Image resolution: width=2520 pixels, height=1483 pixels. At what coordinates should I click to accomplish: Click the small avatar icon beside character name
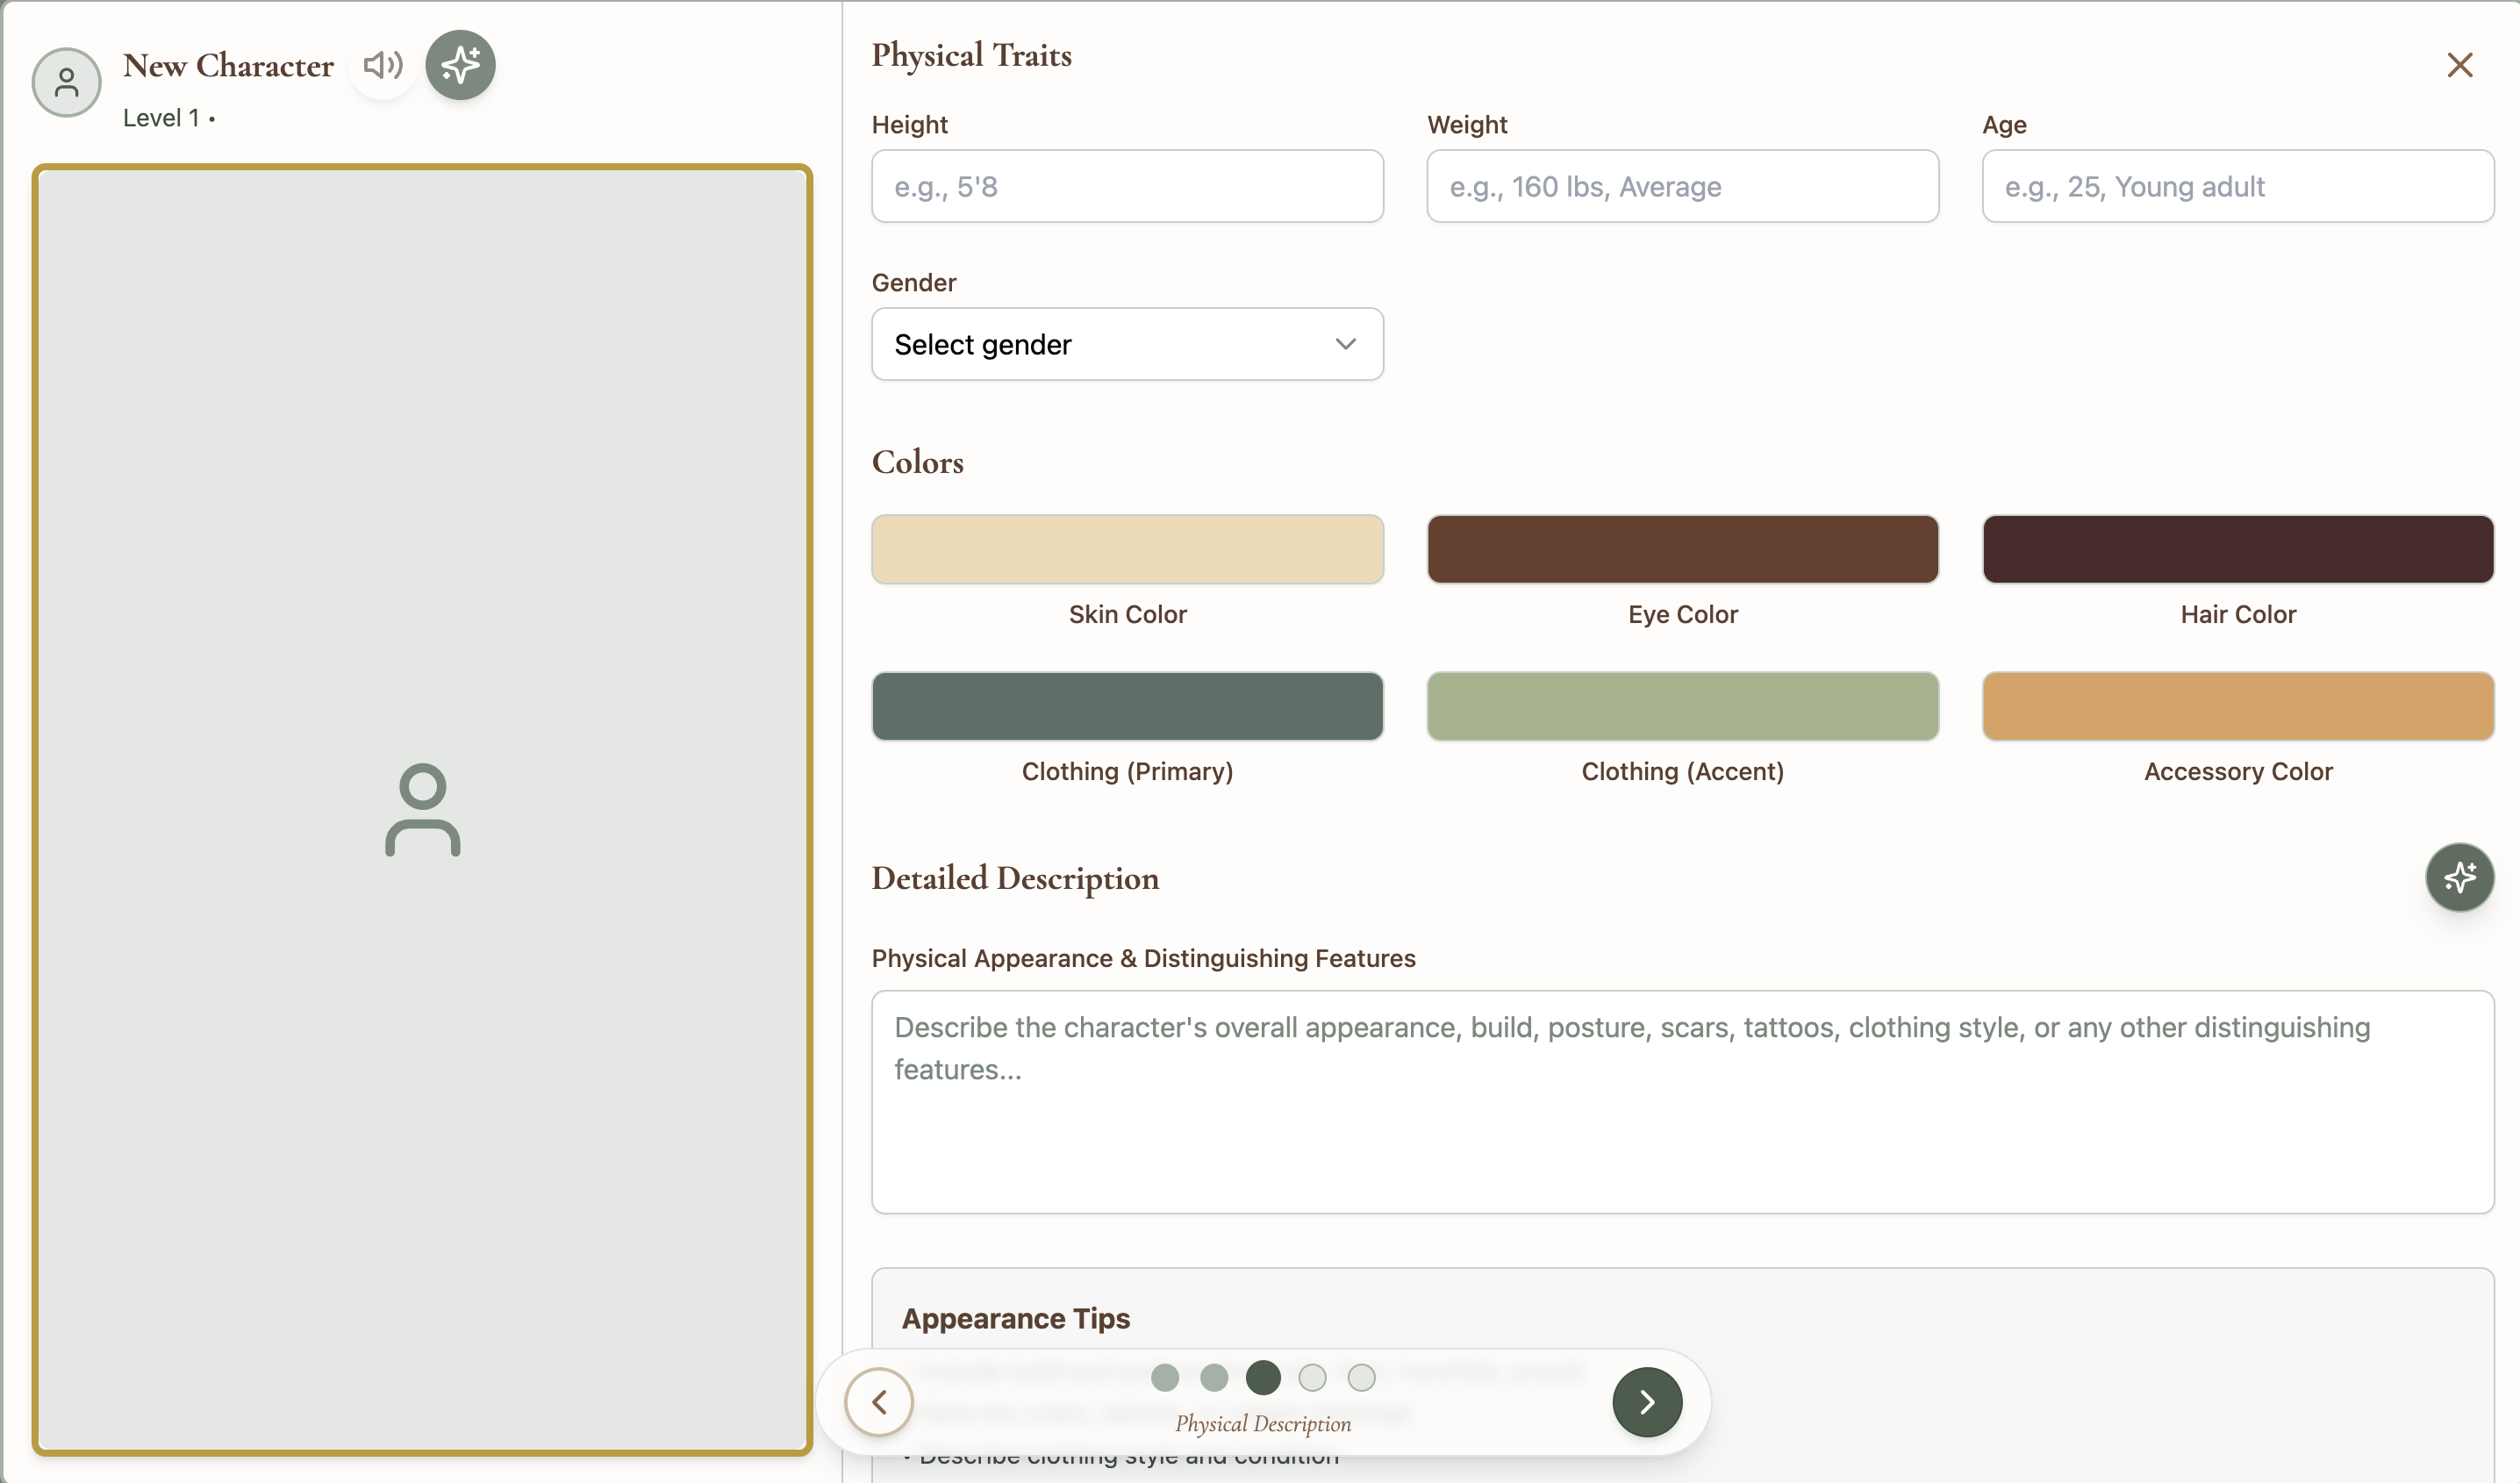tap(66, 82)
